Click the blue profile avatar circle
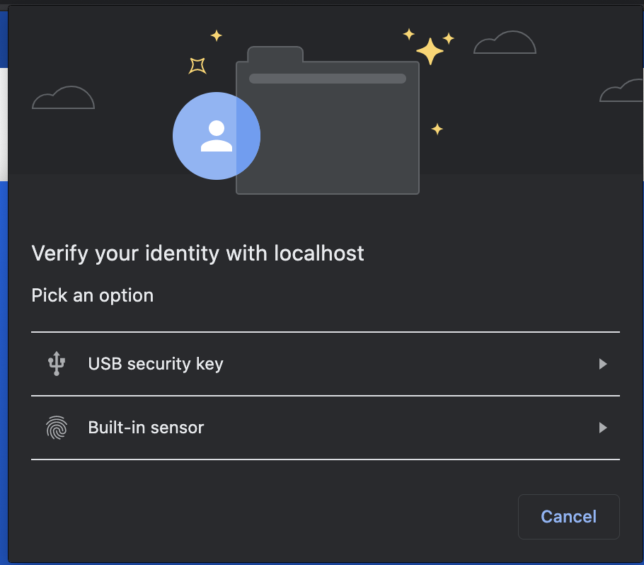Image resolution: width=644 pixels, height=565 pixels. [216, 136]
